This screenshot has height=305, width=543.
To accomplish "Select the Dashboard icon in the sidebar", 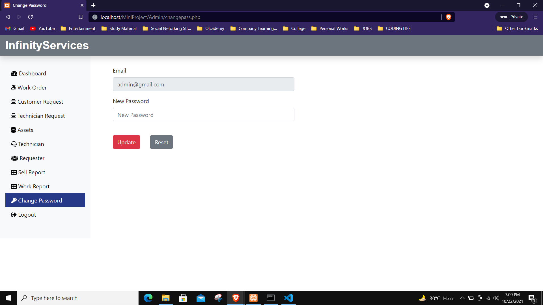I will (x=14, y=73).
